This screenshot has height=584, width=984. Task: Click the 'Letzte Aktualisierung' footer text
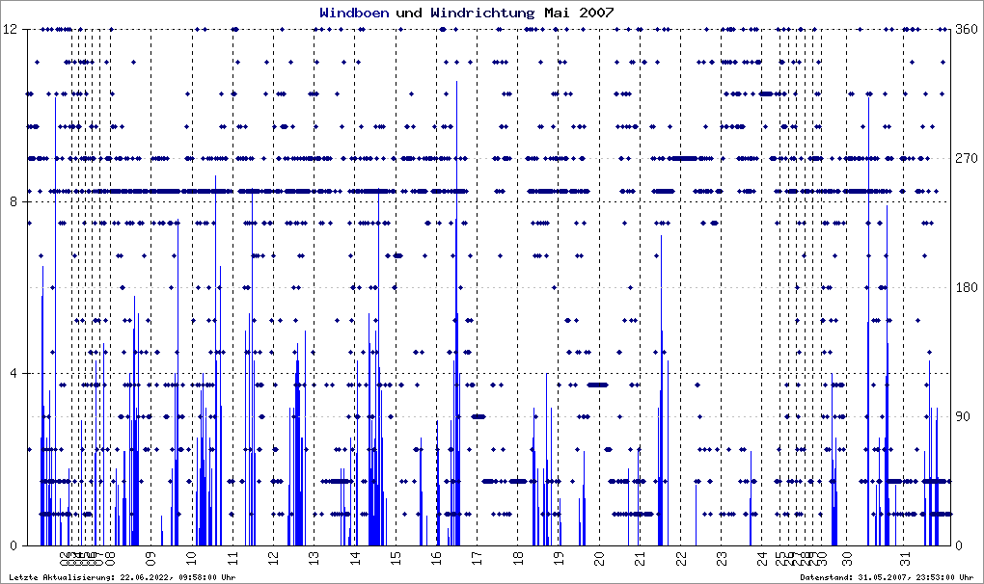pyautogui.click(x=123, y=577)
